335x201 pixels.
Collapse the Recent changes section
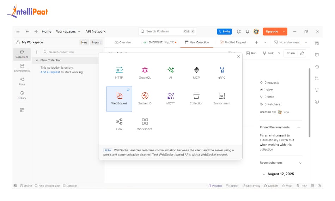300,163
